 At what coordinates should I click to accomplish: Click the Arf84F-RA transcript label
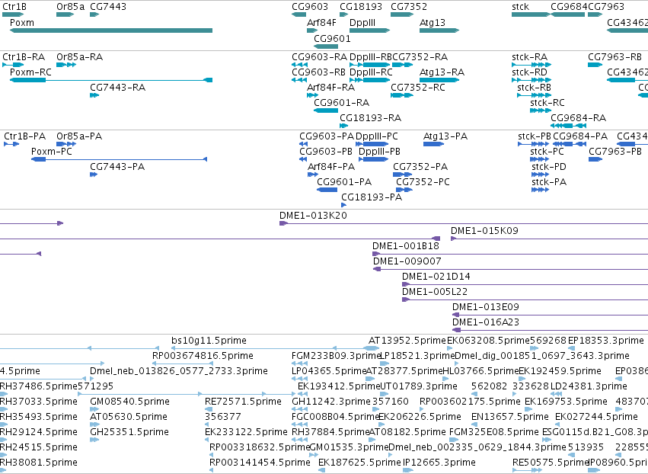(331, 88)
